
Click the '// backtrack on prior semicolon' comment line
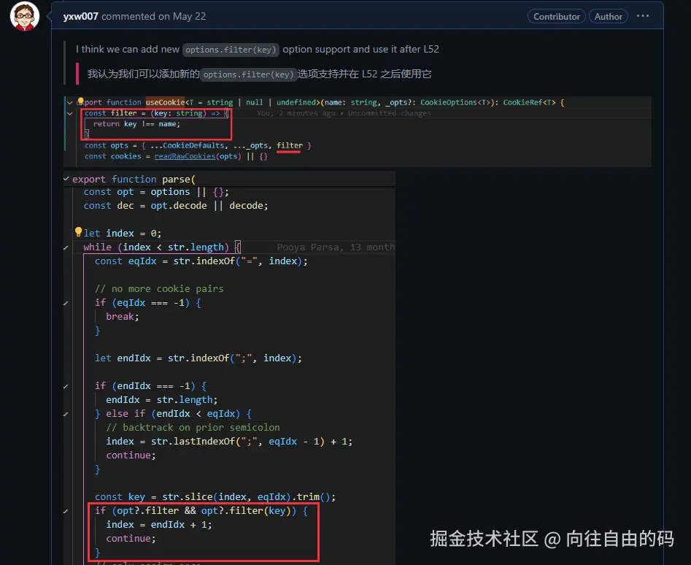tap(193, 428)
